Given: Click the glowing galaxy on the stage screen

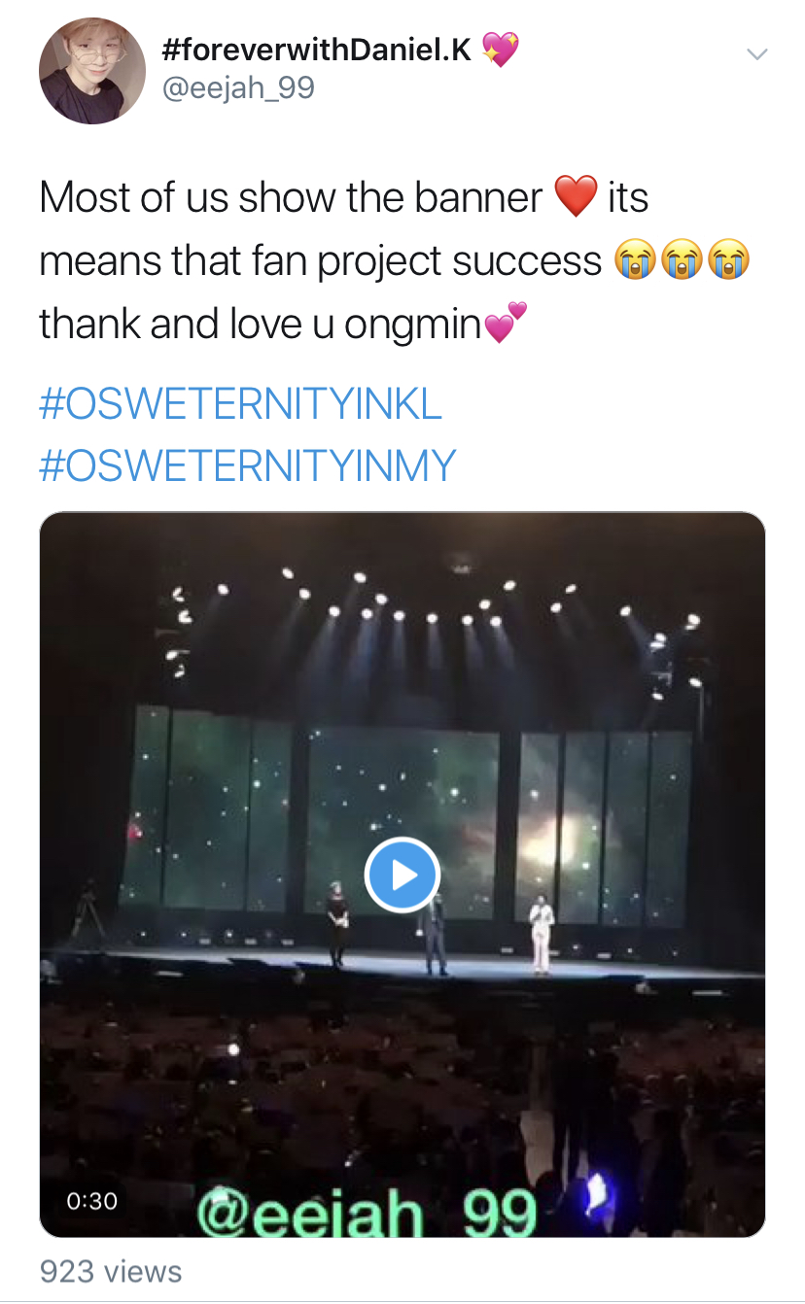Looking at the screenshot, I should point(562,836).
